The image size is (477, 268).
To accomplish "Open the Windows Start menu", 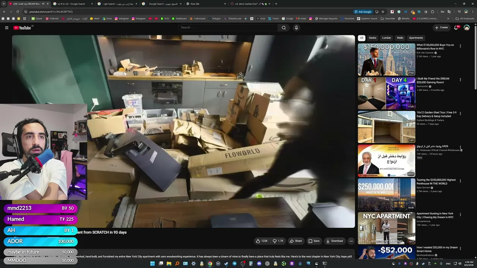I will pos(152,264).
